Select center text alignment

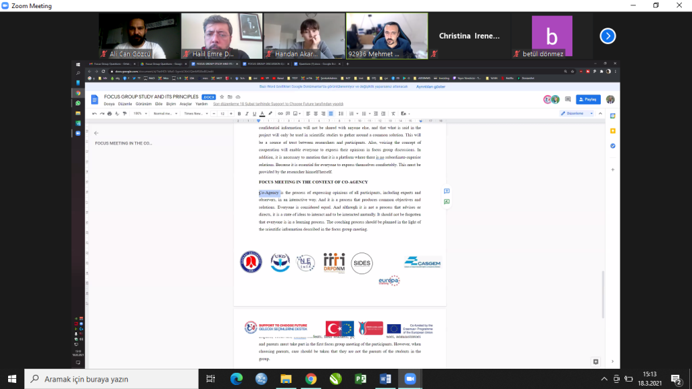point(316,113)
